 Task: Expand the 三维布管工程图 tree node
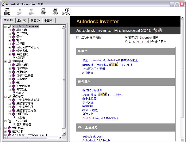pyautogui.click(x=10, y=110)
